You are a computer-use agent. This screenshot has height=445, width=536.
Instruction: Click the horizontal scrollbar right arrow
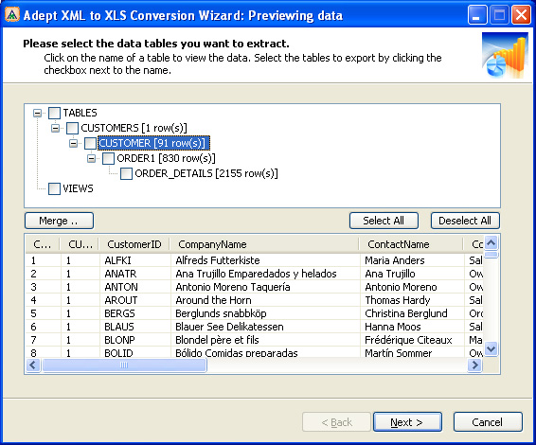pos(474,365)
